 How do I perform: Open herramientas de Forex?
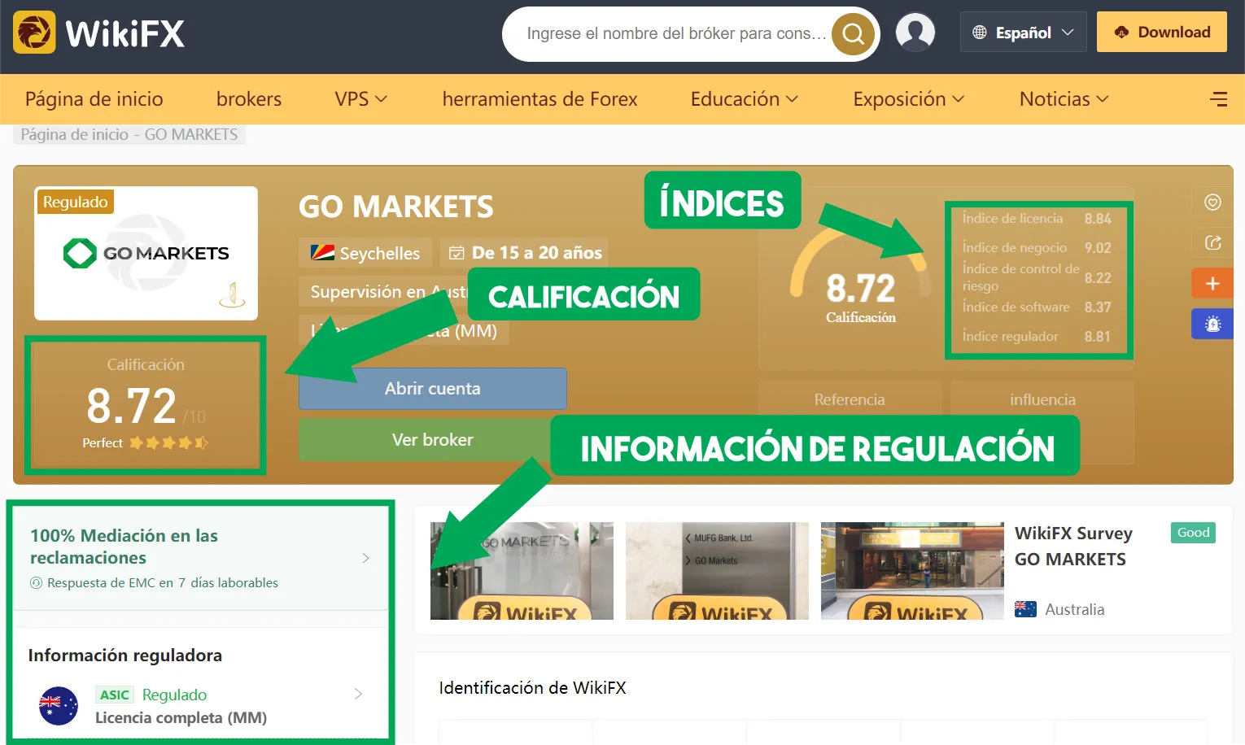point(539,99)
